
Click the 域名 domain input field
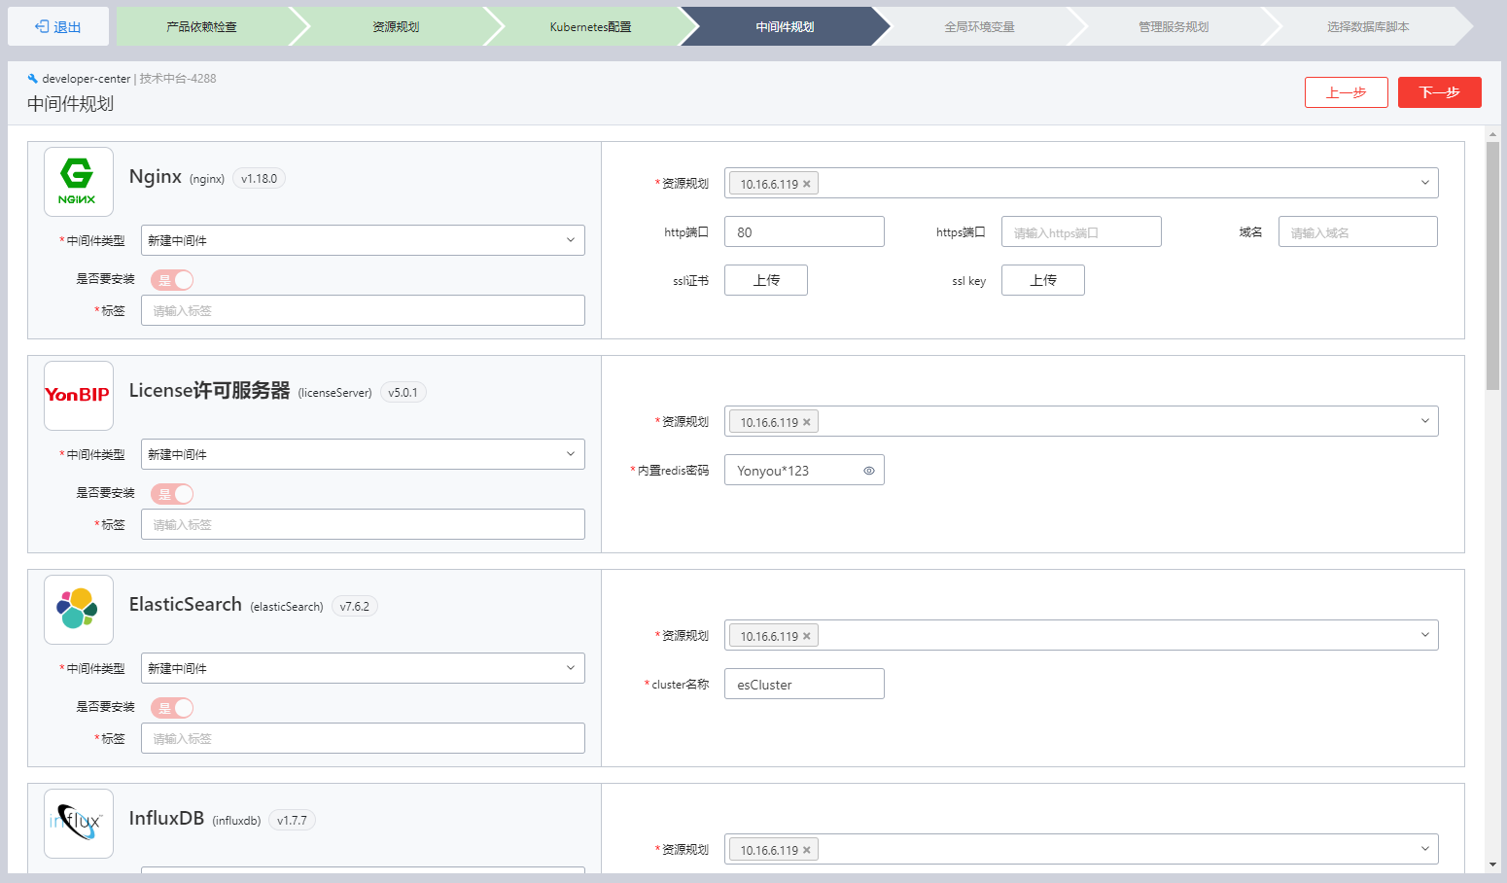(x=1358, y=231)
